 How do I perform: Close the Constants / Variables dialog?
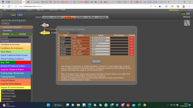click(x=133, y=29)
